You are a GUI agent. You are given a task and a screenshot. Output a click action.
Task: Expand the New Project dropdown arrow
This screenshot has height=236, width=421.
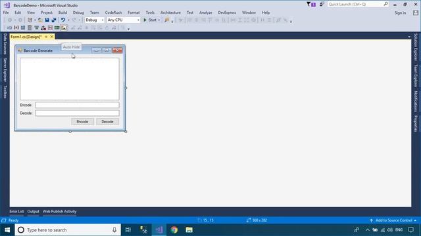[35, 20]
